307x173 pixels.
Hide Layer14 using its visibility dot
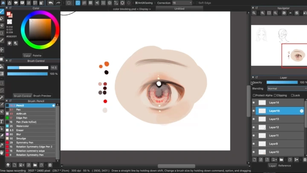click(x=254, y=103)
